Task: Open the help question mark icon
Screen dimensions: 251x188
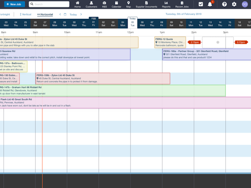Action: pos(224,4)
